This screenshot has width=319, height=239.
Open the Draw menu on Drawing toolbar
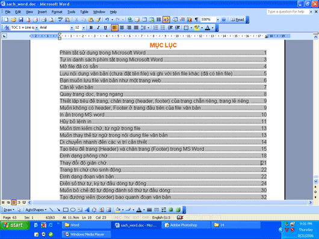[9, 210]
